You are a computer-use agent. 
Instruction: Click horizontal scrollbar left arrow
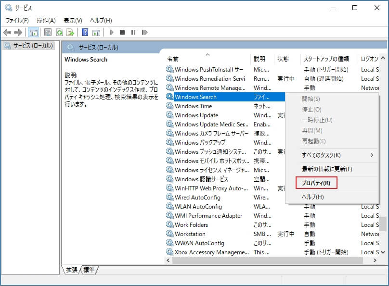click(x=169, y=260)
